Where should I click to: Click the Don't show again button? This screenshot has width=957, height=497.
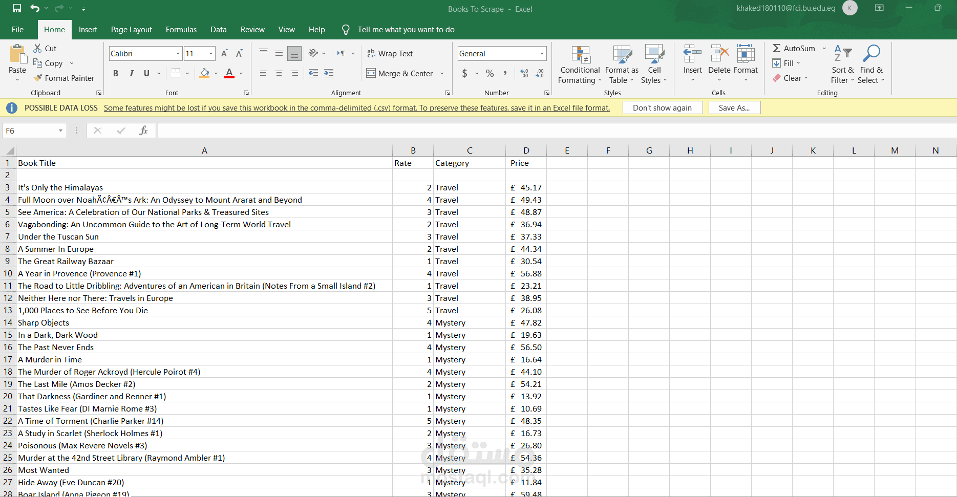662,107
